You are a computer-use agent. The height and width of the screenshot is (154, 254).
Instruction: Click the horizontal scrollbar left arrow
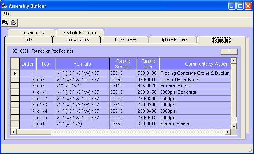pyautogui.click(x=13, y=132)
